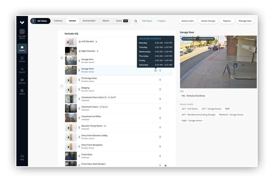This screenshot has height=182, width=273.
Task: Open the Guest tab marked NEW
Action: coord(122,21)
